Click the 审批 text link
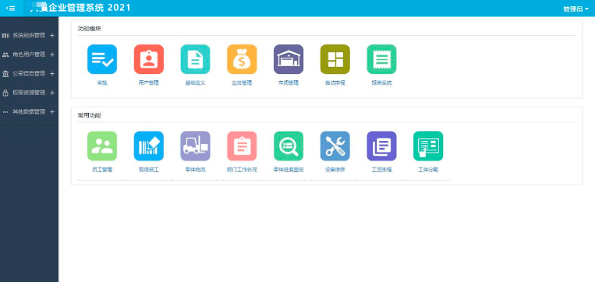The image size is (599, 282). tap(102, 83)
